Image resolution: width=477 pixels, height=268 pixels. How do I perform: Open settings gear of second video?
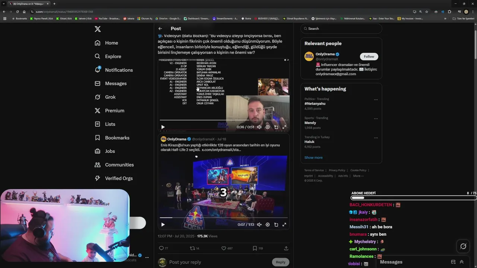tap(268, 224)
